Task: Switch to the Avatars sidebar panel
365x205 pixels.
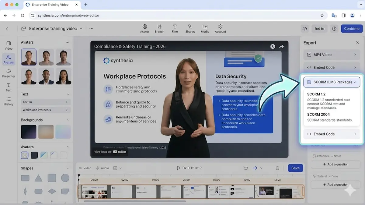Action: coord(8,59)
